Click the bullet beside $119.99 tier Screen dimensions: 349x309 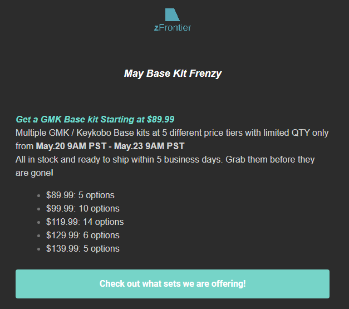point(39,222)
